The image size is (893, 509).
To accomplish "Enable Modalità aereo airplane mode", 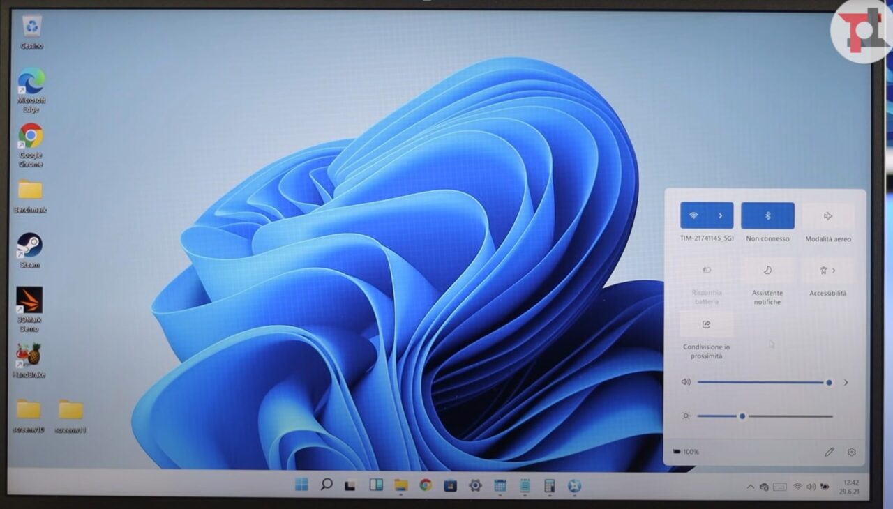I will 828,216.
